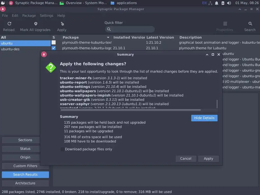Viewport: 260px width, 195px height.
Task: Click the EN keyboard layout indicator
Action: (204, 3)
